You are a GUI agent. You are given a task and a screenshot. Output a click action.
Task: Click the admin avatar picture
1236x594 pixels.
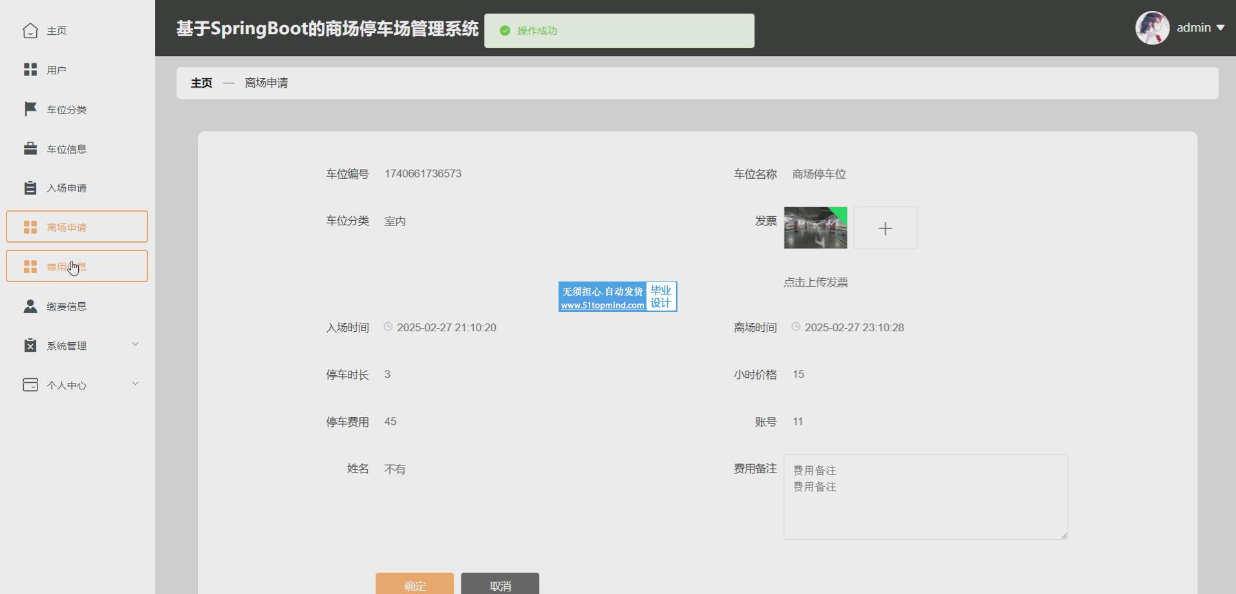pyautogui.click(x=1152, y=28)
